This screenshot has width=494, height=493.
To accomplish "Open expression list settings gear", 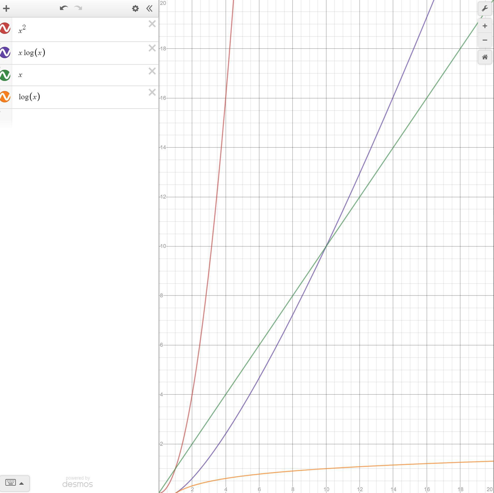I will (135, 9).
